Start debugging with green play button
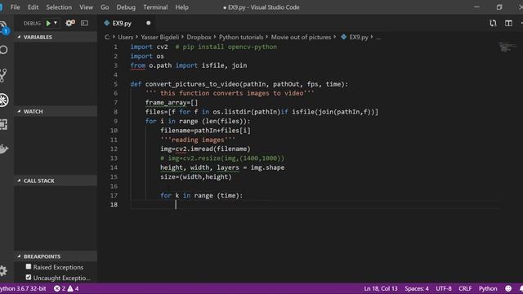This screenshot has height=294, width=523. (x=48, y=23)
